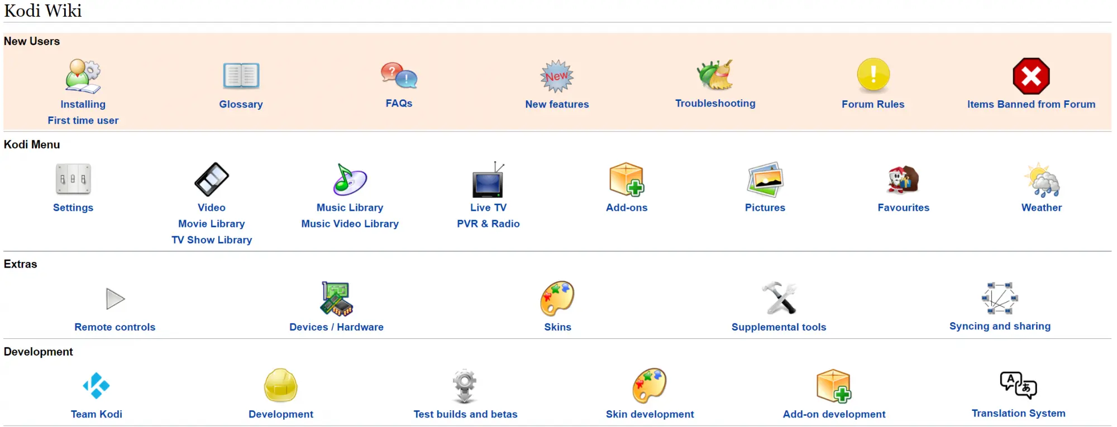Viewport: 1117px width, 427px height.
Task: Open the First time user link
Action: [x=83, y=120]
